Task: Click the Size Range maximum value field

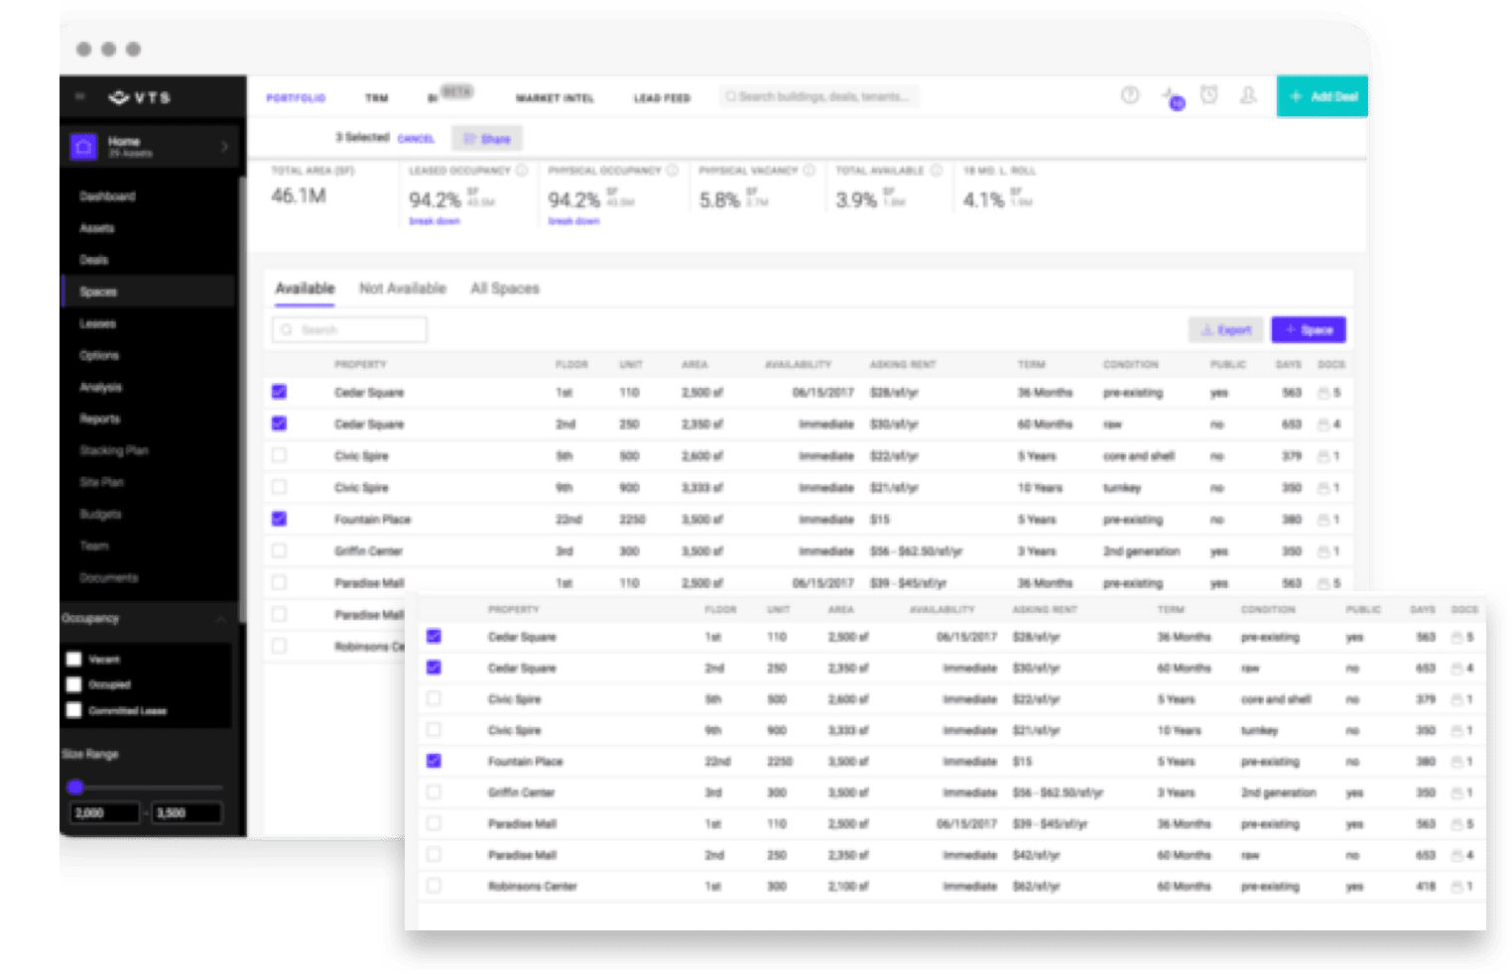Action: (188, 813)
